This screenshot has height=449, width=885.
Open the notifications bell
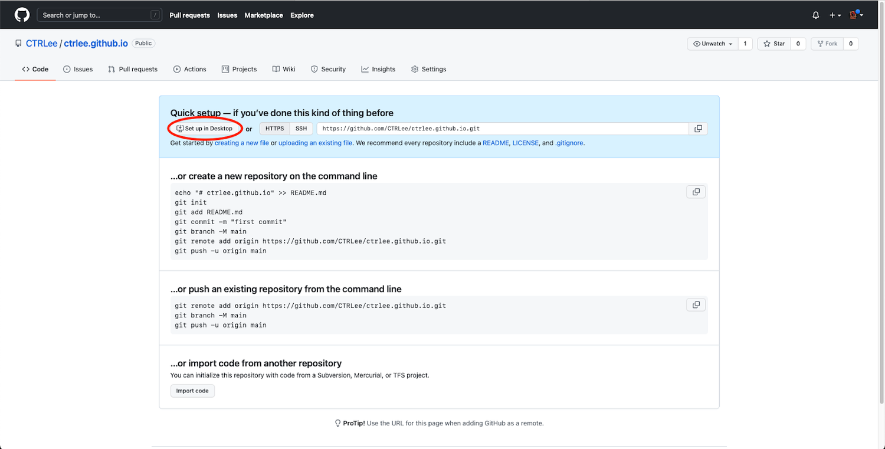(x=816, y=15)
